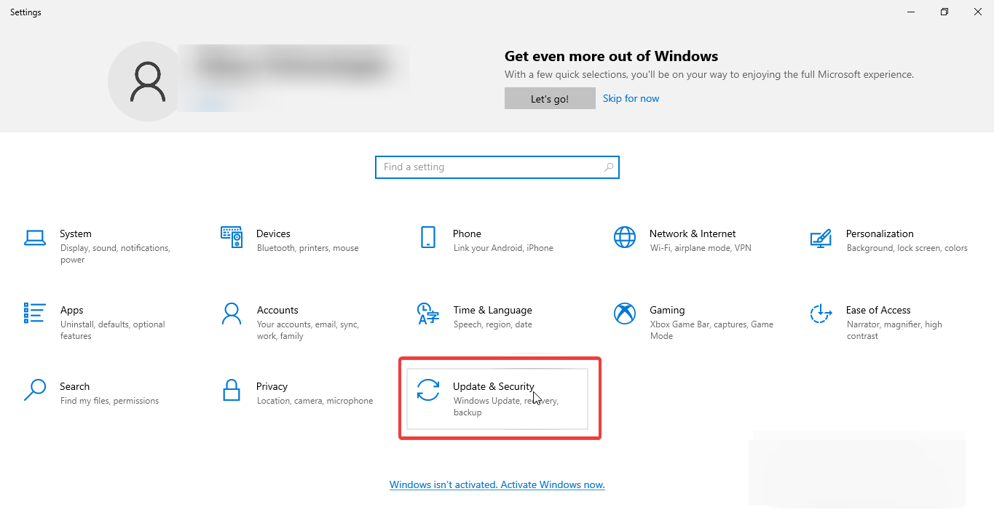Open the Accounts settings icon
The height and width of the screenshot is (523, 994).
(232, 314)
